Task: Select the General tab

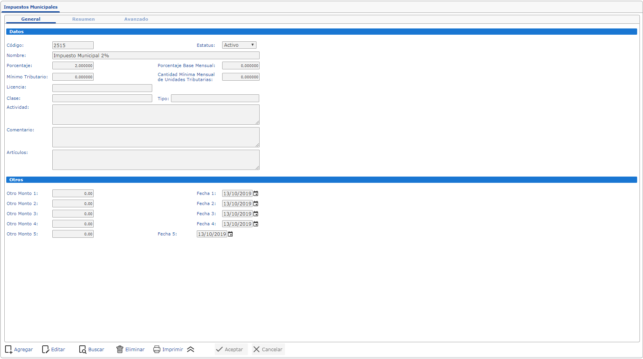Action: coord(31,19)
